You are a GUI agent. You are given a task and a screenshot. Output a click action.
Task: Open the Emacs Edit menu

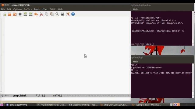coord(9,9)
